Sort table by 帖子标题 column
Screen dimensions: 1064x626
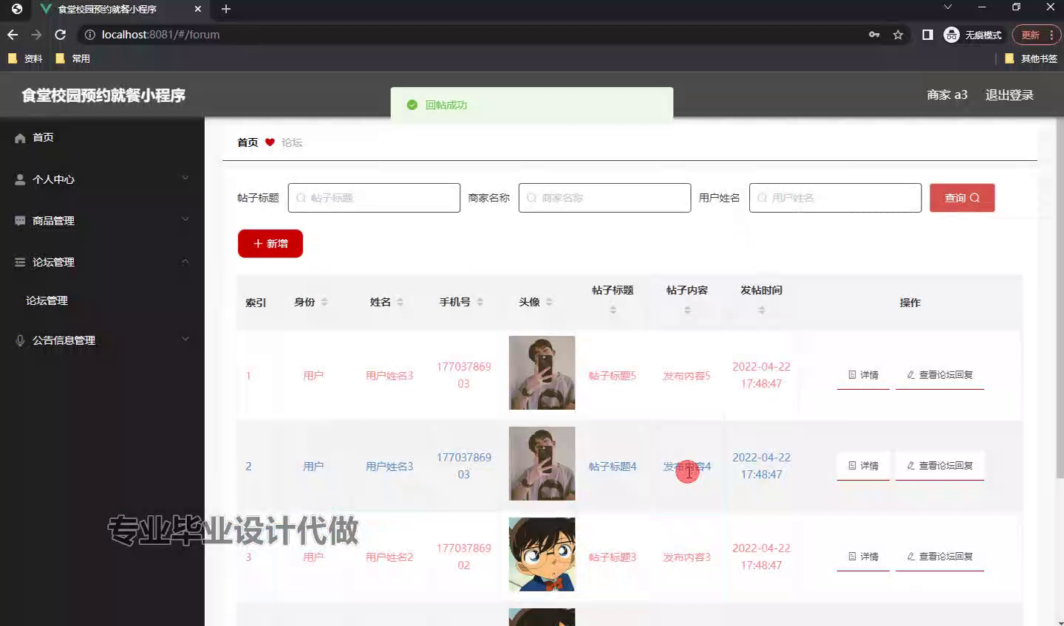[613, 310]
